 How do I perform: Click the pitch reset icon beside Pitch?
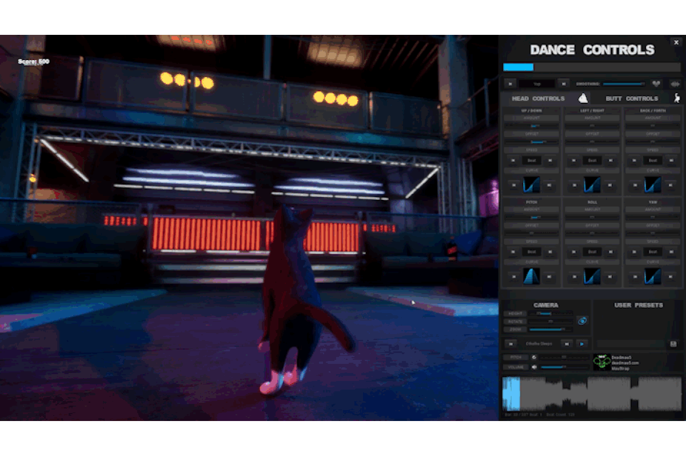pyautogui.click(x=534, y=357)
